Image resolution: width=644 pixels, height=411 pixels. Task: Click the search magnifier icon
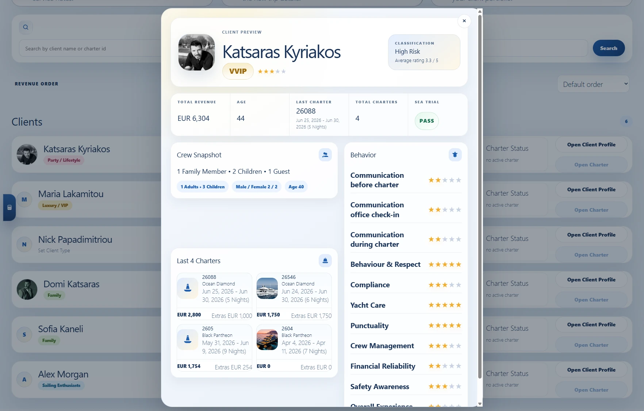(26, 27)
